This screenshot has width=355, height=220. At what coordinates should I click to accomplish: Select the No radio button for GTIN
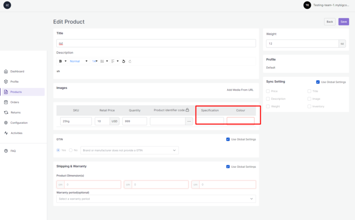(x=71, y=150)
